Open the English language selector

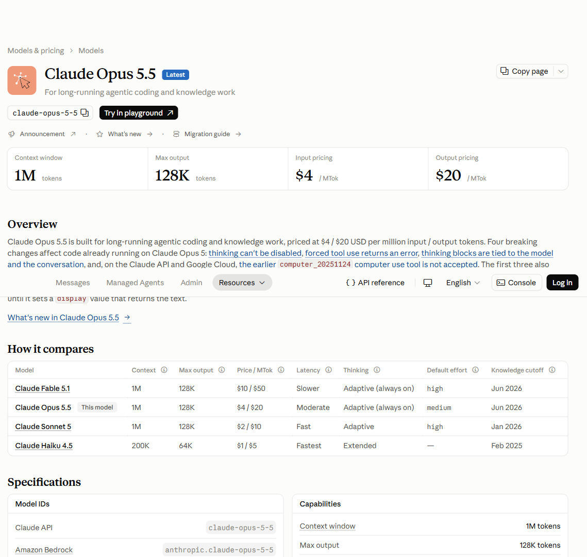463,283
